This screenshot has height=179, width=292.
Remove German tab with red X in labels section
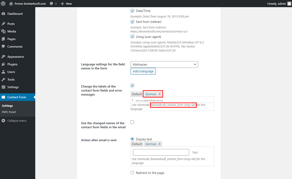point(160,94)
